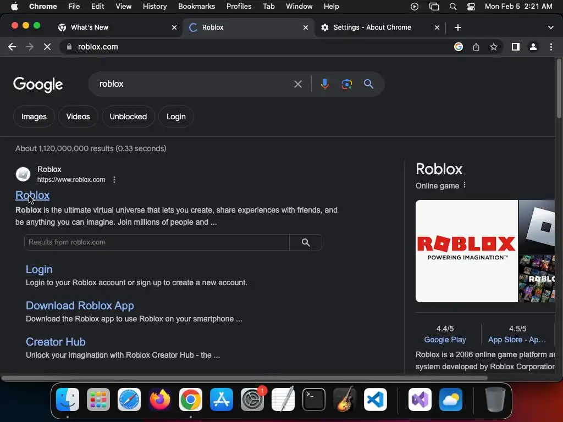The height and width of the screenshot is (422, 563).
Task: Click the address bar URL roblox.com
Action: tap(98, 47)
